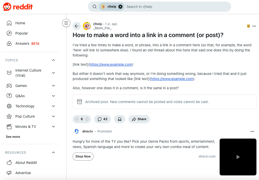The width and height of the screenshot is (259, 180).
Task: Open the award icon button
Action: point(119,119)
